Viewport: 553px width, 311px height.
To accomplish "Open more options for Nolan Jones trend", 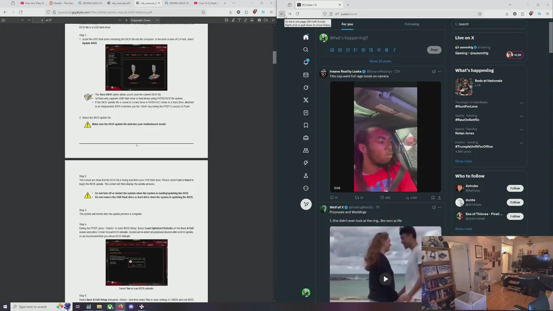I will (521, 130).
